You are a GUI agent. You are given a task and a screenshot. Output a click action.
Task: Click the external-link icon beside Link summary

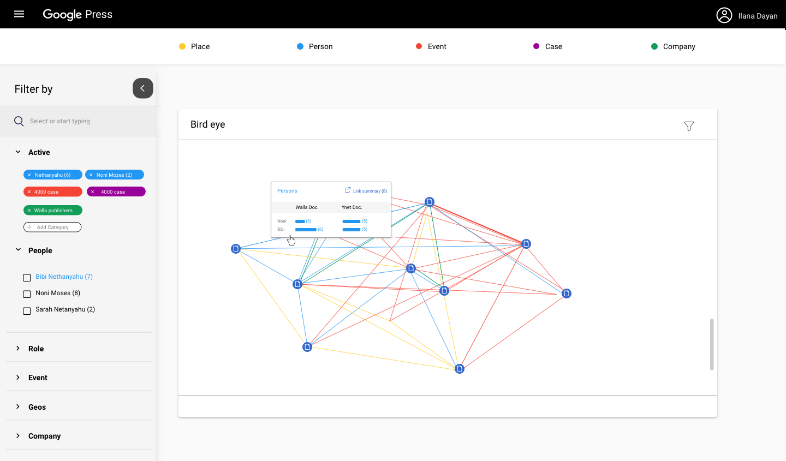tap(347, 190)
